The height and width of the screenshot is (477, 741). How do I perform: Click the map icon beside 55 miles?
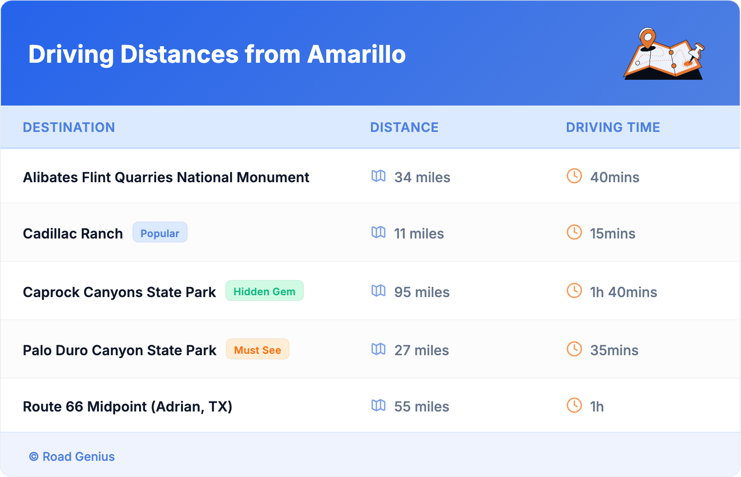(x=378, y=405)
